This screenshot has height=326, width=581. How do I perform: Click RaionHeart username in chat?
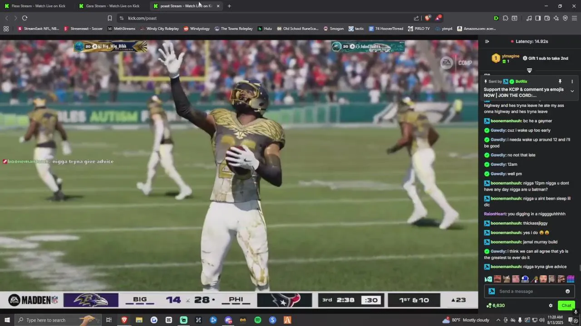pyautogui.click(x=495, y=214)
